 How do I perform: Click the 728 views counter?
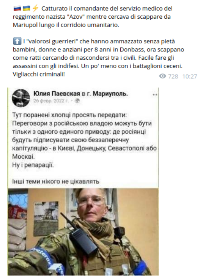[173, 77]
